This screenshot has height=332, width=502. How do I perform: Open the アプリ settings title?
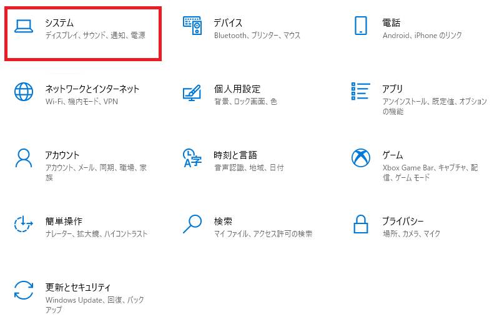coord(393,89)
